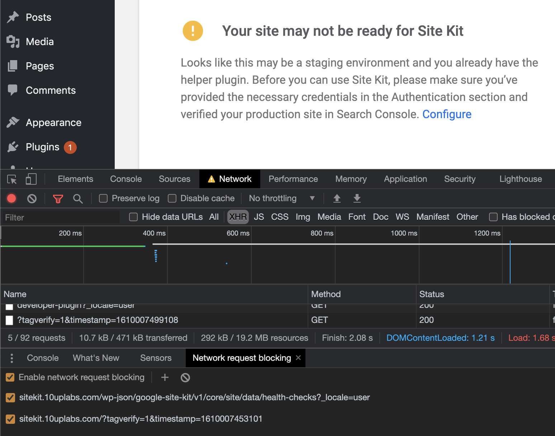Uncheck Enable network request blocking
The width and height of the screenshot is (555, 436).
10,377
